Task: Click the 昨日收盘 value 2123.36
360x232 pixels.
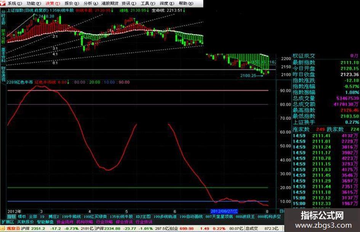Action: pyautogui.click(x=349, y=74)
